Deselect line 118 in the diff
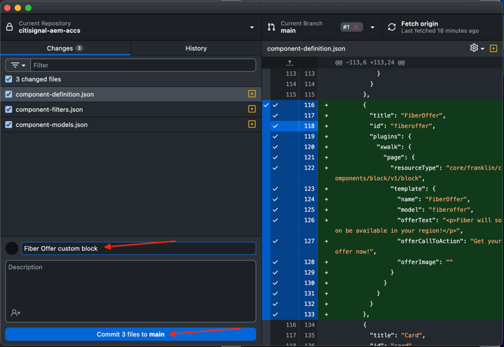504x347 pixels. pyautogui.click(x=276, y=126)
